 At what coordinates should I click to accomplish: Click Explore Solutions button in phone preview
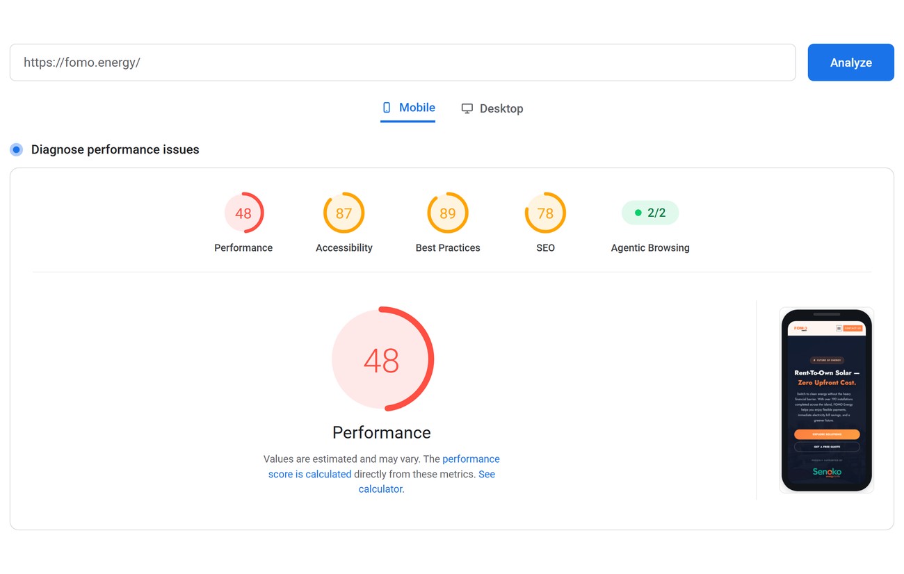point(827,434)
